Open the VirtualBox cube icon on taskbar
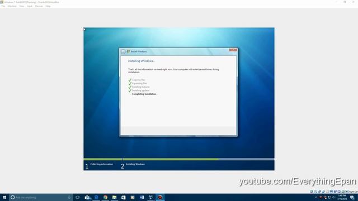This screenshot has height=201, width=358. point(150,197)
